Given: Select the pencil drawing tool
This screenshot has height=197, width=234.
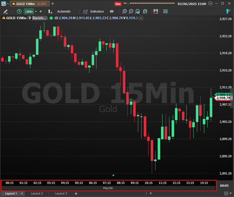Looking at the screenshot, I should pos(5,11).
